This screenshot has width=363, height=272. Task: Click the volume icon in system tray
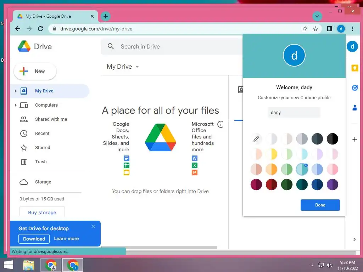[329, 265]
